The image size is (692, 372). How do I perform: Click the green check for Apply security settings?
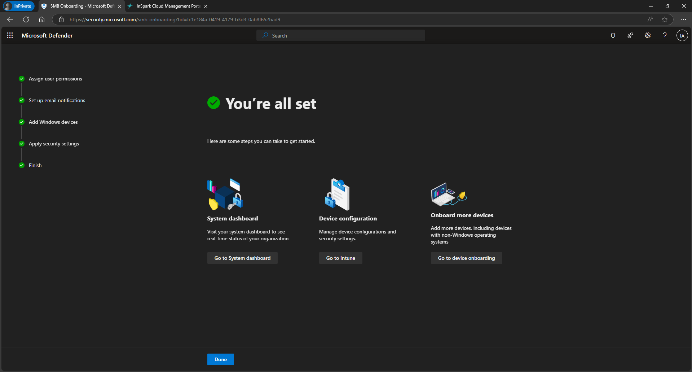pyautogui.click(x=22, y=144)
